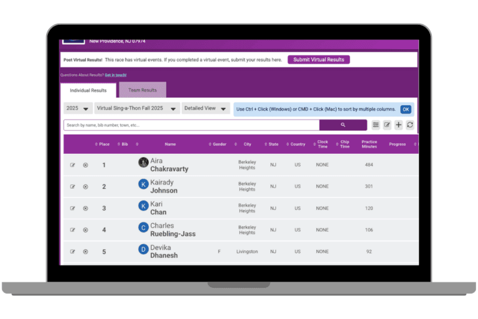478x319 pixels.
Task: Refresh the results with the reload icon
Action: [410, 125]
